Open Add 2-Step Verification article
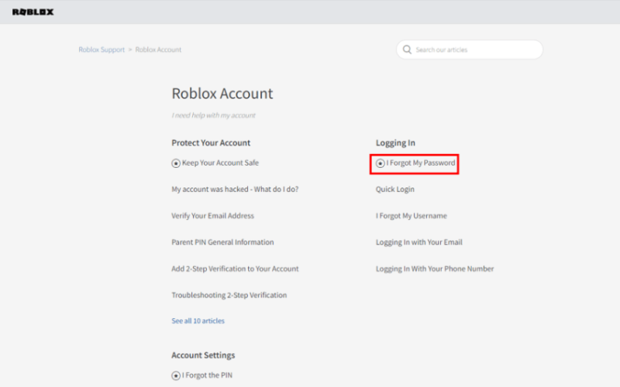The image size is (620, 387). tap(235, 269)
